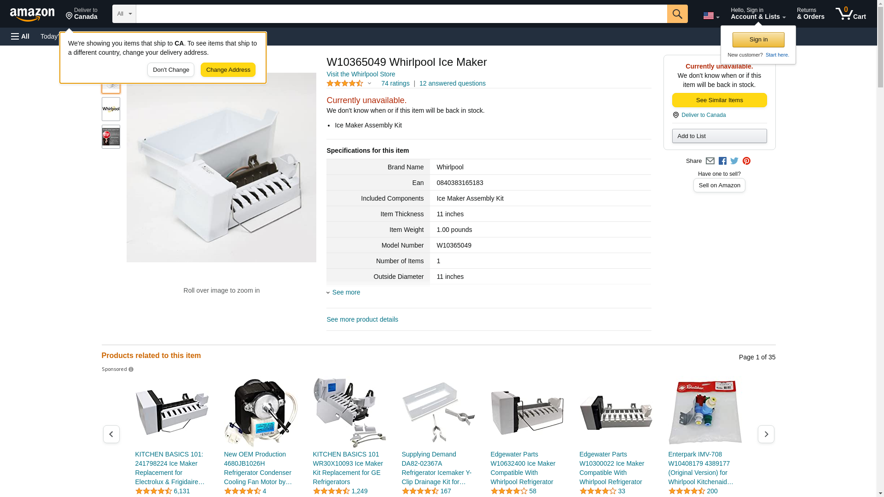
Task: Go to next related products page
Action: click(766, 434)
